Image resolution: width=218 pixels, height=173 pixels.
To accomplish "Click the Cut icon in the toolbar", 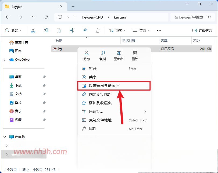I will click(x=33, y=30).
